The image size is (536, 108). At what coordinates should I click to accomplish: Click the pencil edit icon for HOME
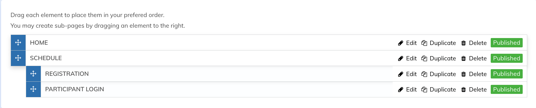[x=400, y=43]
